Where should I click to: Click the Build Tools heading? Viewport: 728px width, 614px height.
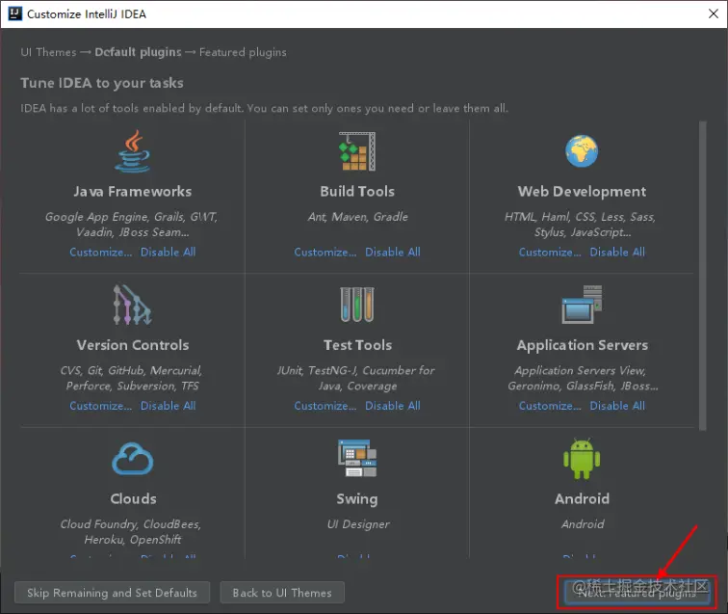click(x=357, y=192)
